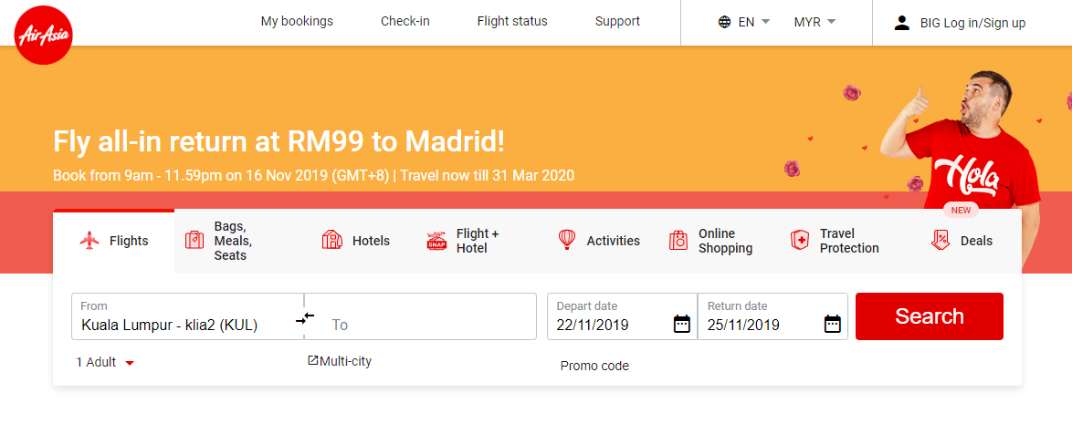Viewport: 1072px width, 424px height.
Task: Click the Travel Protection shield icon
Action: 800,241
